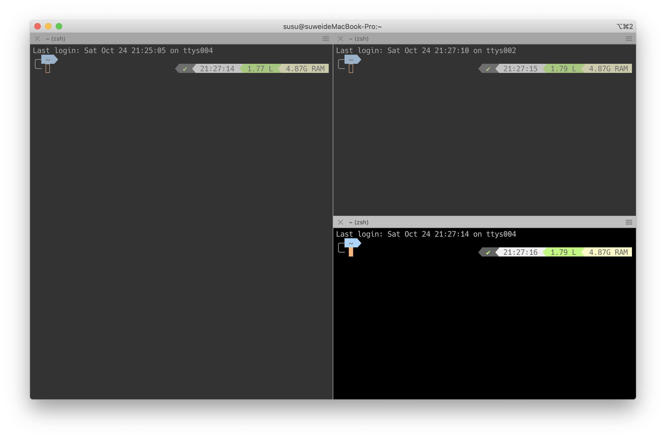Click the ⌥⌘2 window shortcut indicator

point(624,26)
